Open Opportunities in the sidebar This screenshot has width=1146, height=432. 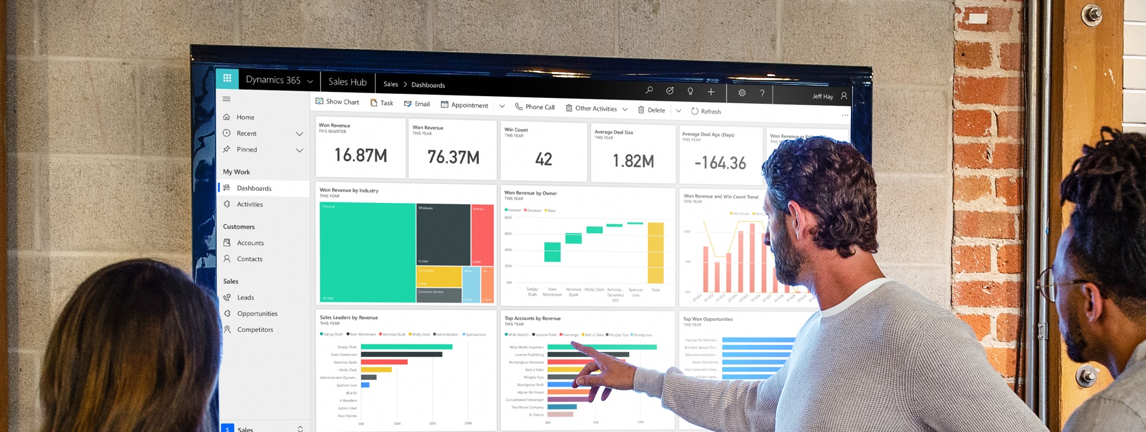[257, 314]
